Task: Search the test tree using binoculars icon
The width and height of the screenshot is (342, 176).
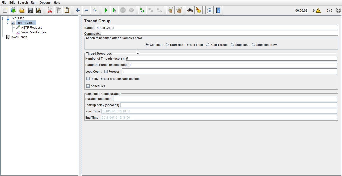Action: pyautogui.click(x=190, y=10)
